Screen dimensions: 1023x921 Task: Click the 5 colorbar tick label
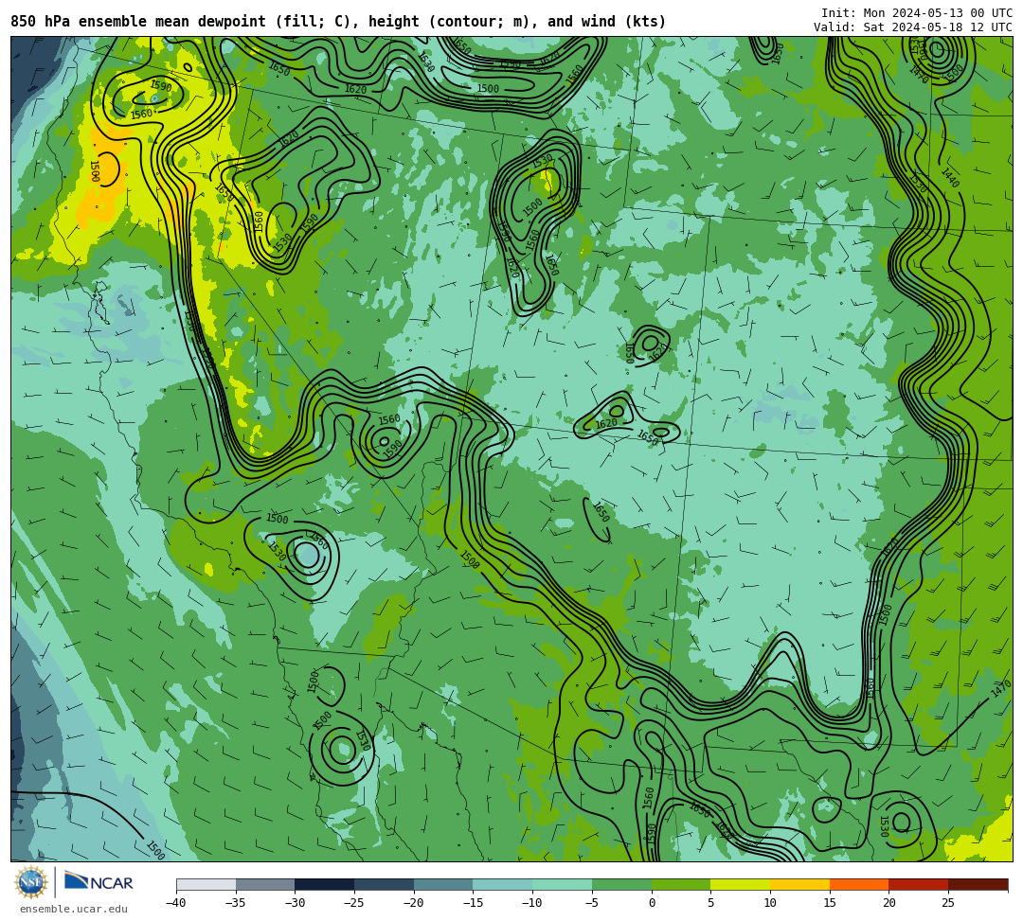(x=711, y=903)
